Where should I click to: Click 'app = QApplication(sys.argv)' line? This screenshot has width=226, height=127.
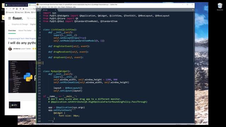click(67, 107)
